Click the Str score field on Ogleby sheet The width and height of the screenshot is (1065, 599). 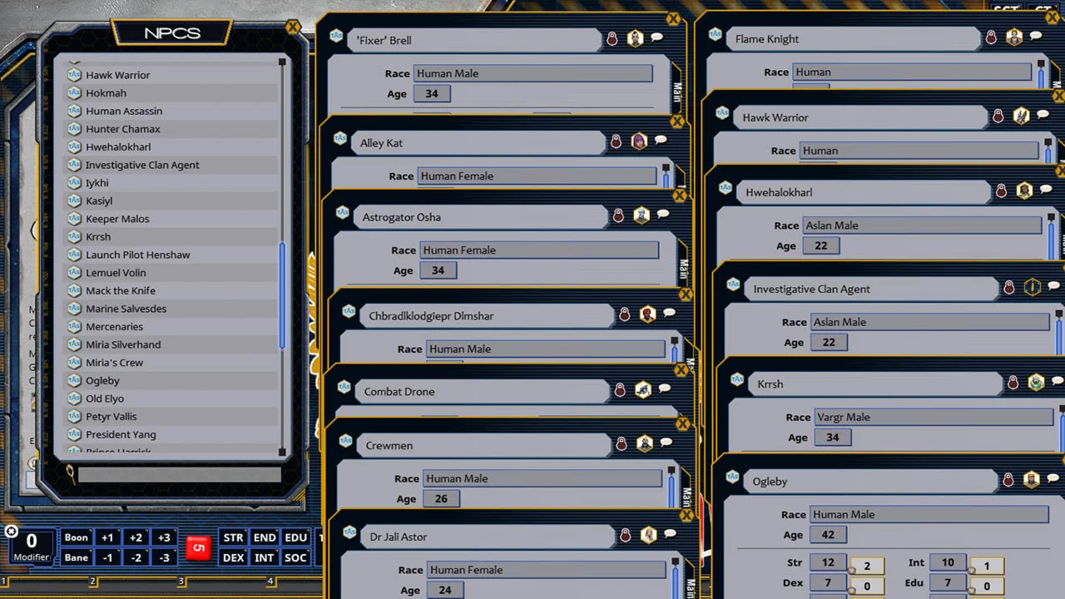(x=828, y=562)
